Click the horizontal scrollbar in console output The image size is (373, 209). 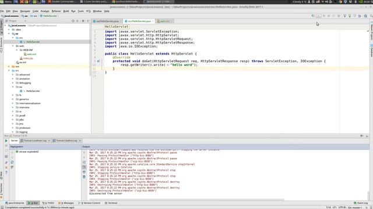[186, 200]
